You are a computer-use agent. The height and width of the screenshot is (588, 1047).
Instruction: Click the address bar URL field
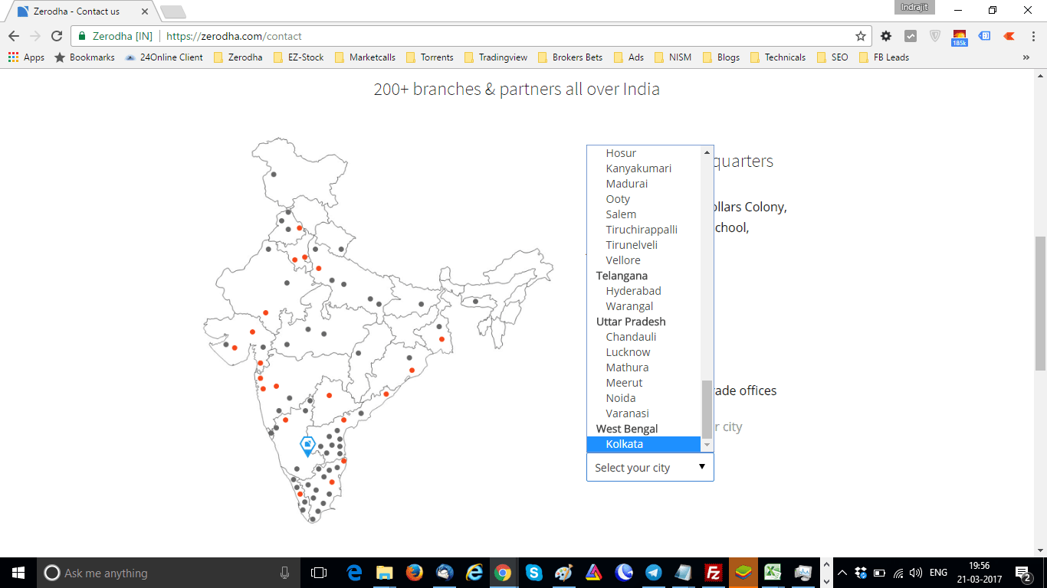471,36
